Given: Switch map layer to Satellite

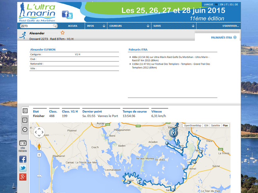Looking at the screenshot, I should coord(216,125).
